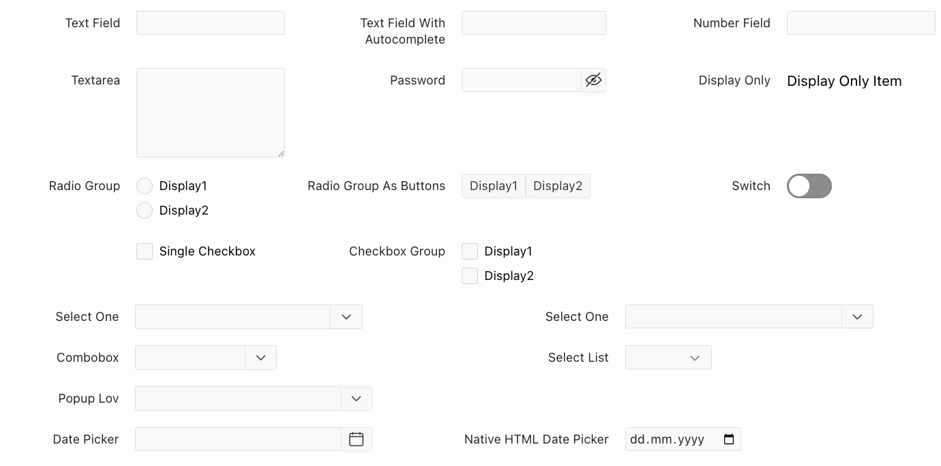This screenshot has height=466, width=941.
Task: Select Display1 radio in the Radio Group
Action: (145, 186)
